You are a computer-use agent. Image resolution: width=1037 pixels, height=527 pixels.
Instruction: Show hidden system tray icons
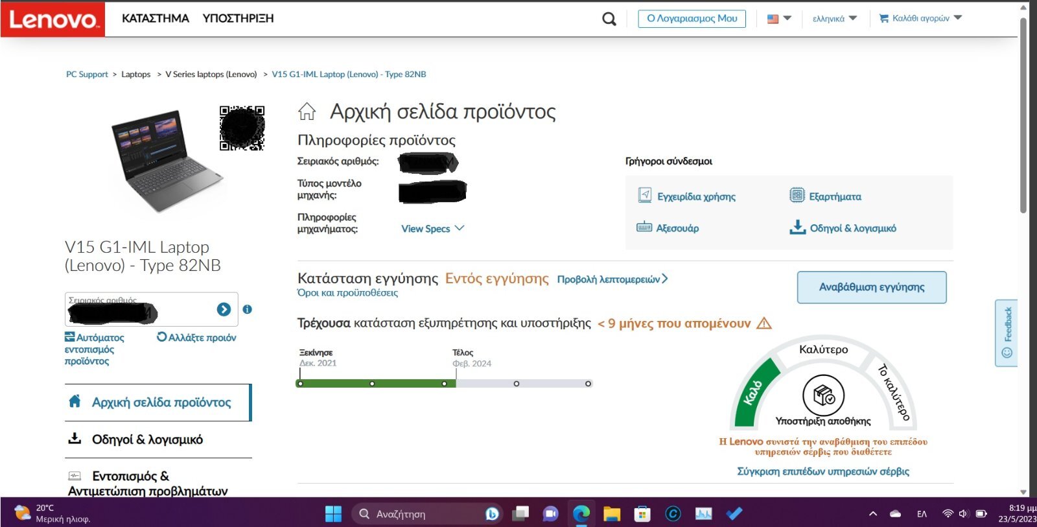coord(873,514)
